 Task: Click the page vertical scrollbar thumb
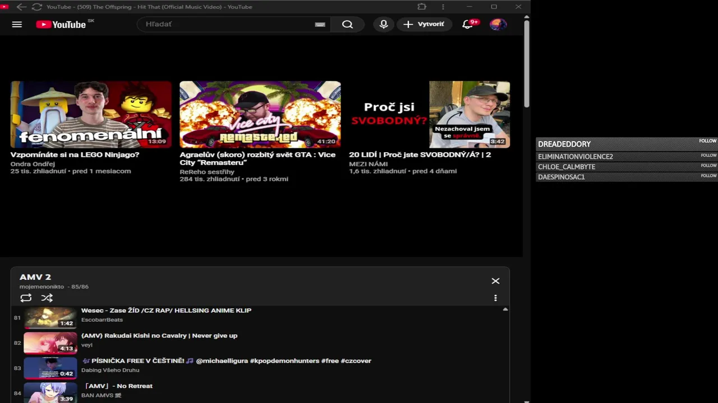tap(527, 64)
